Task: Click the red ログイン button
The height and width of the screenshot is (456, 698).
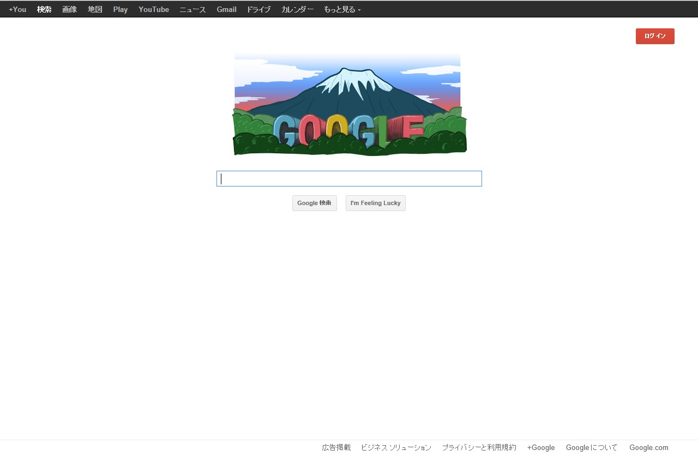Action: (655, 36)
